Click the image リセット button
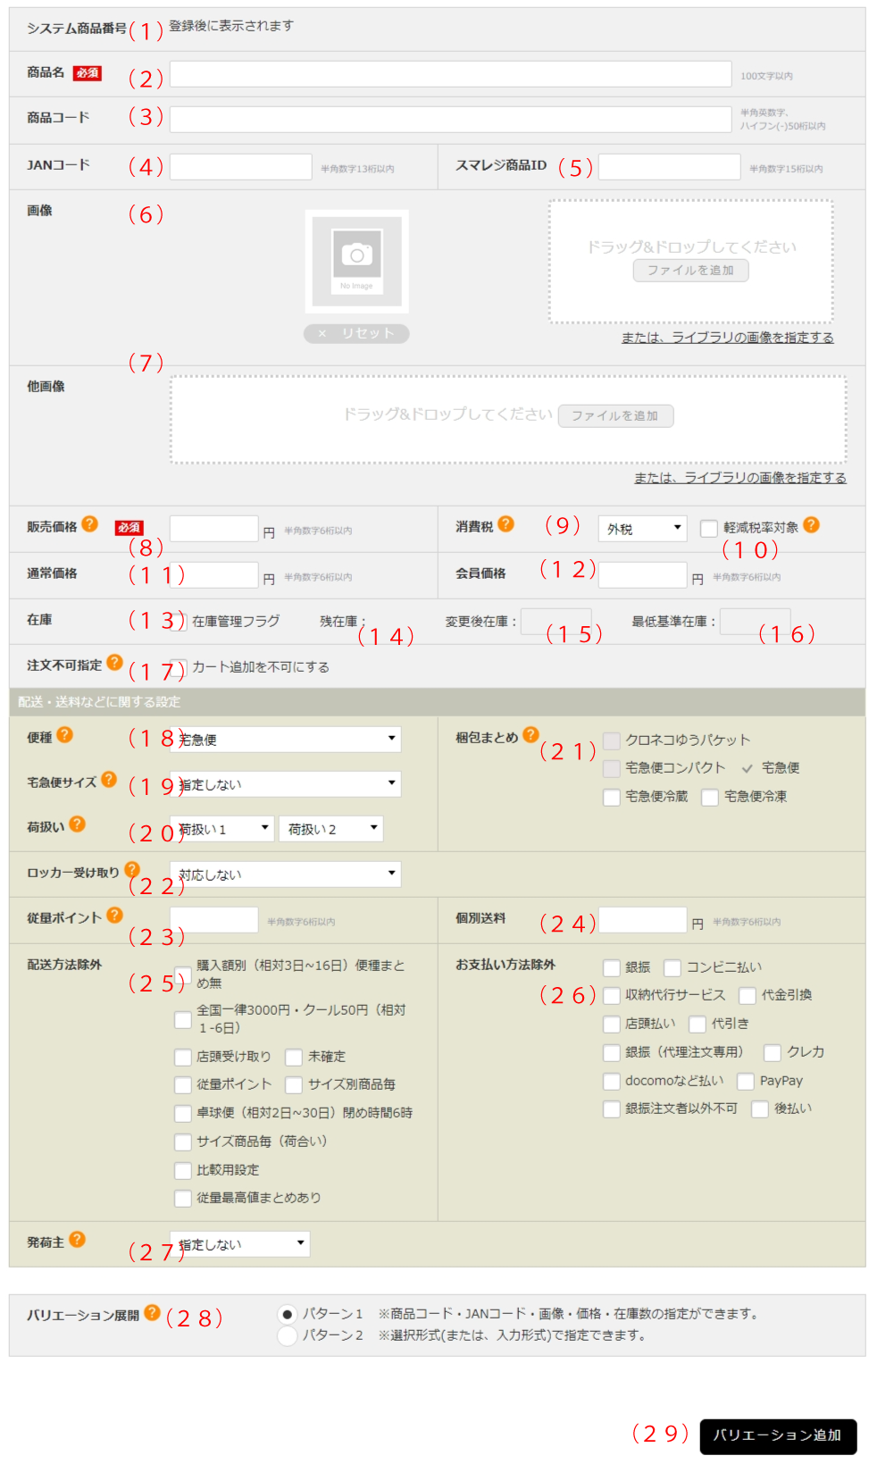Image resolution: width=877 pixels, height=1464 pixels. click(x=356, y=333)
